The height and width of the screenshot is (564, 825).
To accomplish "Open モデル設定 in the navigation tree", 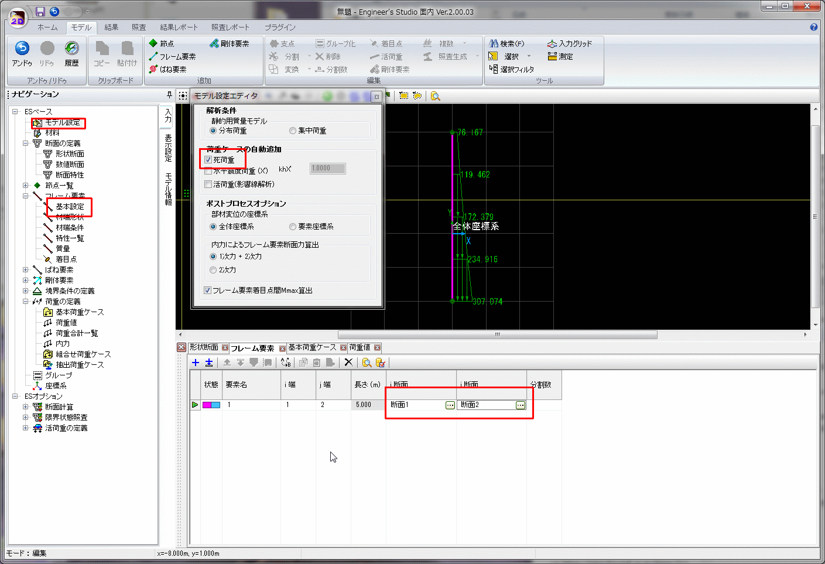I will pos(63,122).
